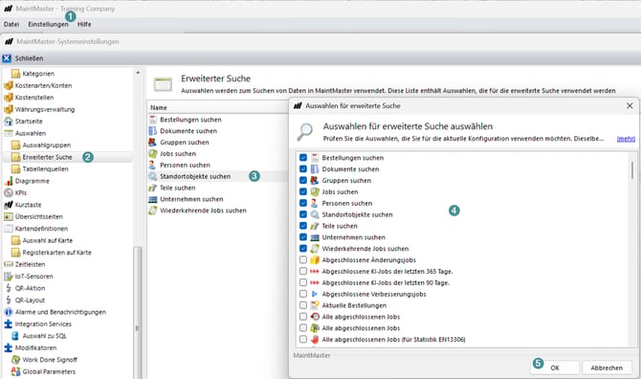Viewport: 641px width, 379px height.
Task: Click the Integration Services puzzle icon
Action: [9, 323]
